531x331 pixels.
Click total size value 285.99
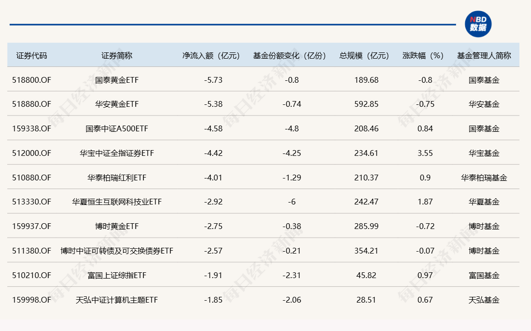pyautogui.click(x=367, y=226)
